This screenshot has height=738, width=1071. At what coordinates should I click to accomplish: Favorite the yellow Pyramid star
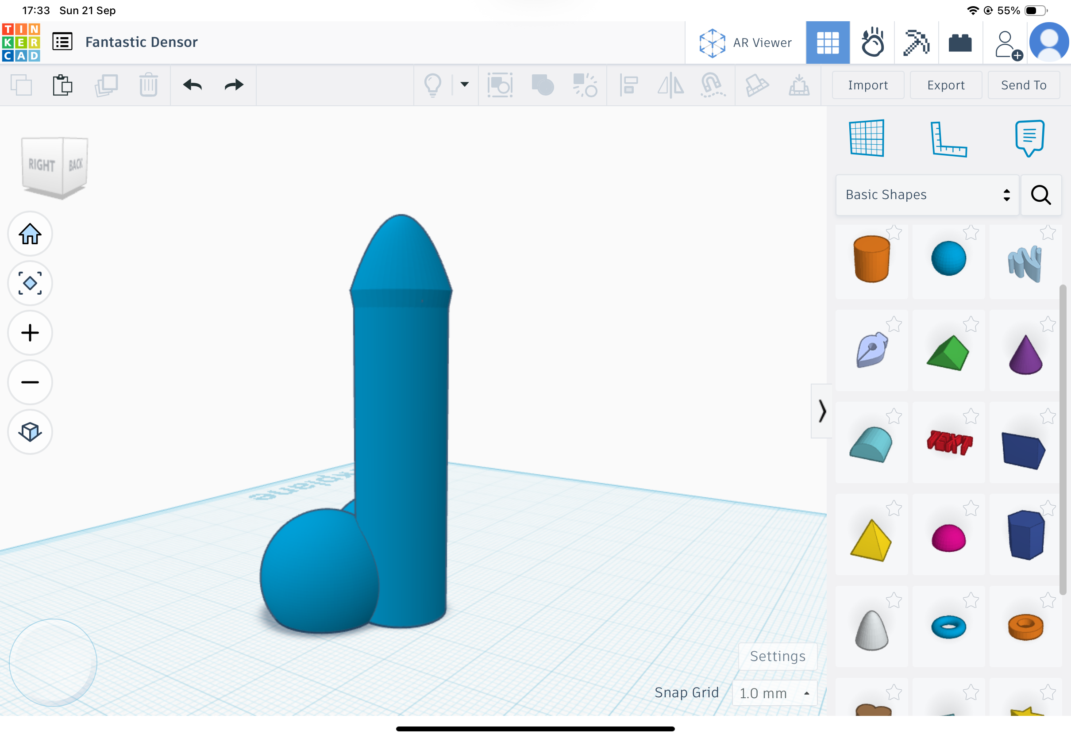[x=894, y=509]
